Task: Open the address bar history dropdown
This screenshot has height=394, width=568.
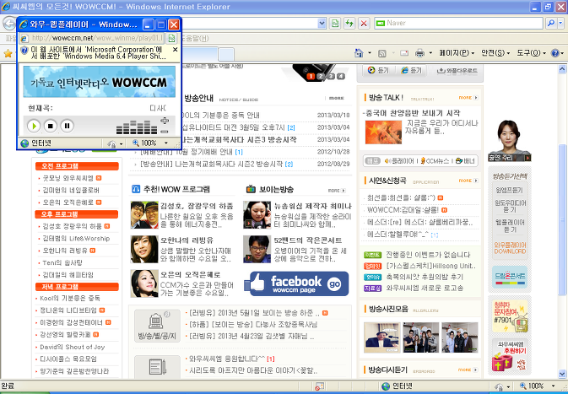Action: [x=322, y=24]
